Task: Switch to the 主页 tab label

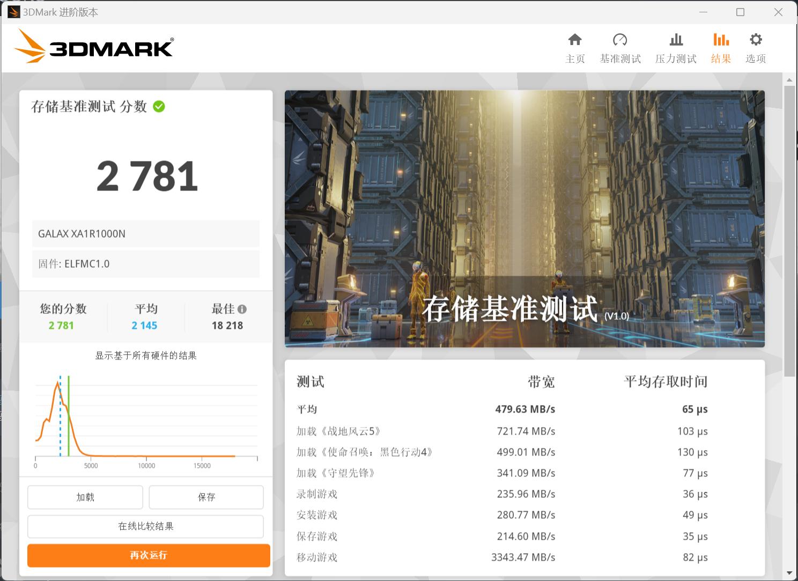Action: coord(575,59)
